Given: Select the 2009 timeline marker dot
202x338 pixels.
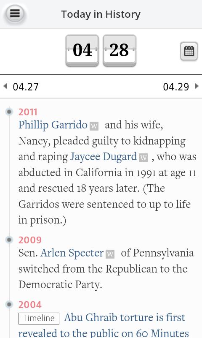Looking at the screenshot, I should [9, 240].
